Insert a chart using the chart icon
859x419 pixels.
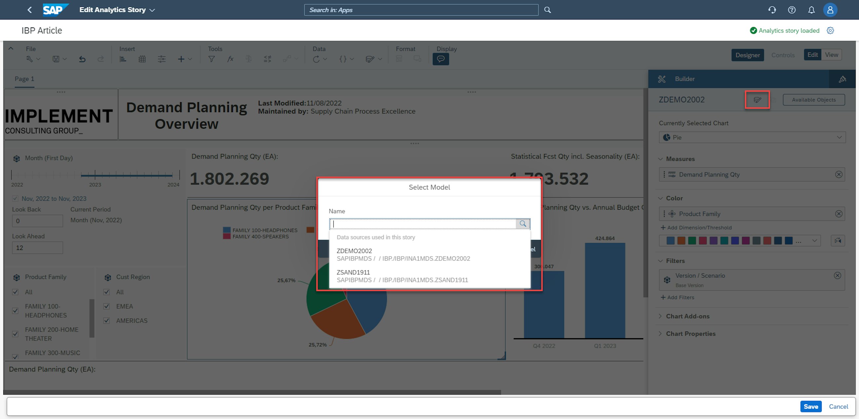point(123,59)
